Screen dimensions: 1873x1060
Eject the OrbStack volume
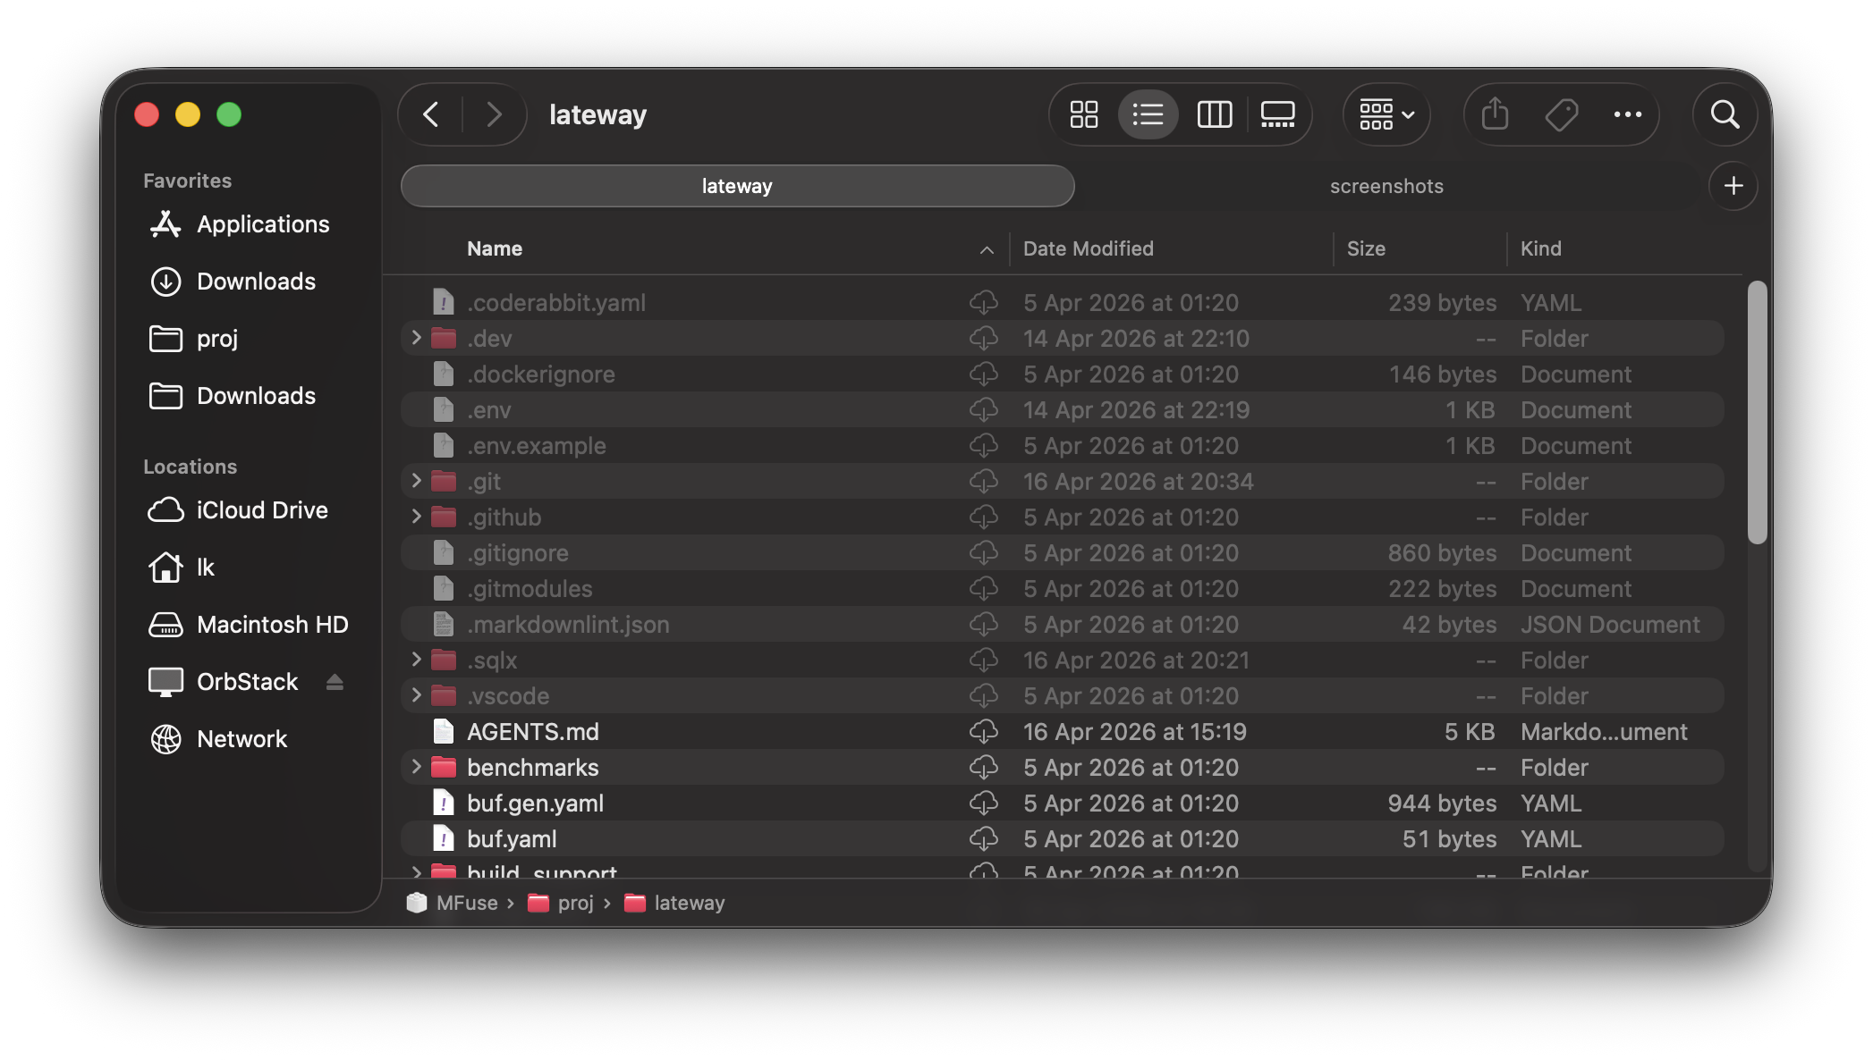(335, 682)
